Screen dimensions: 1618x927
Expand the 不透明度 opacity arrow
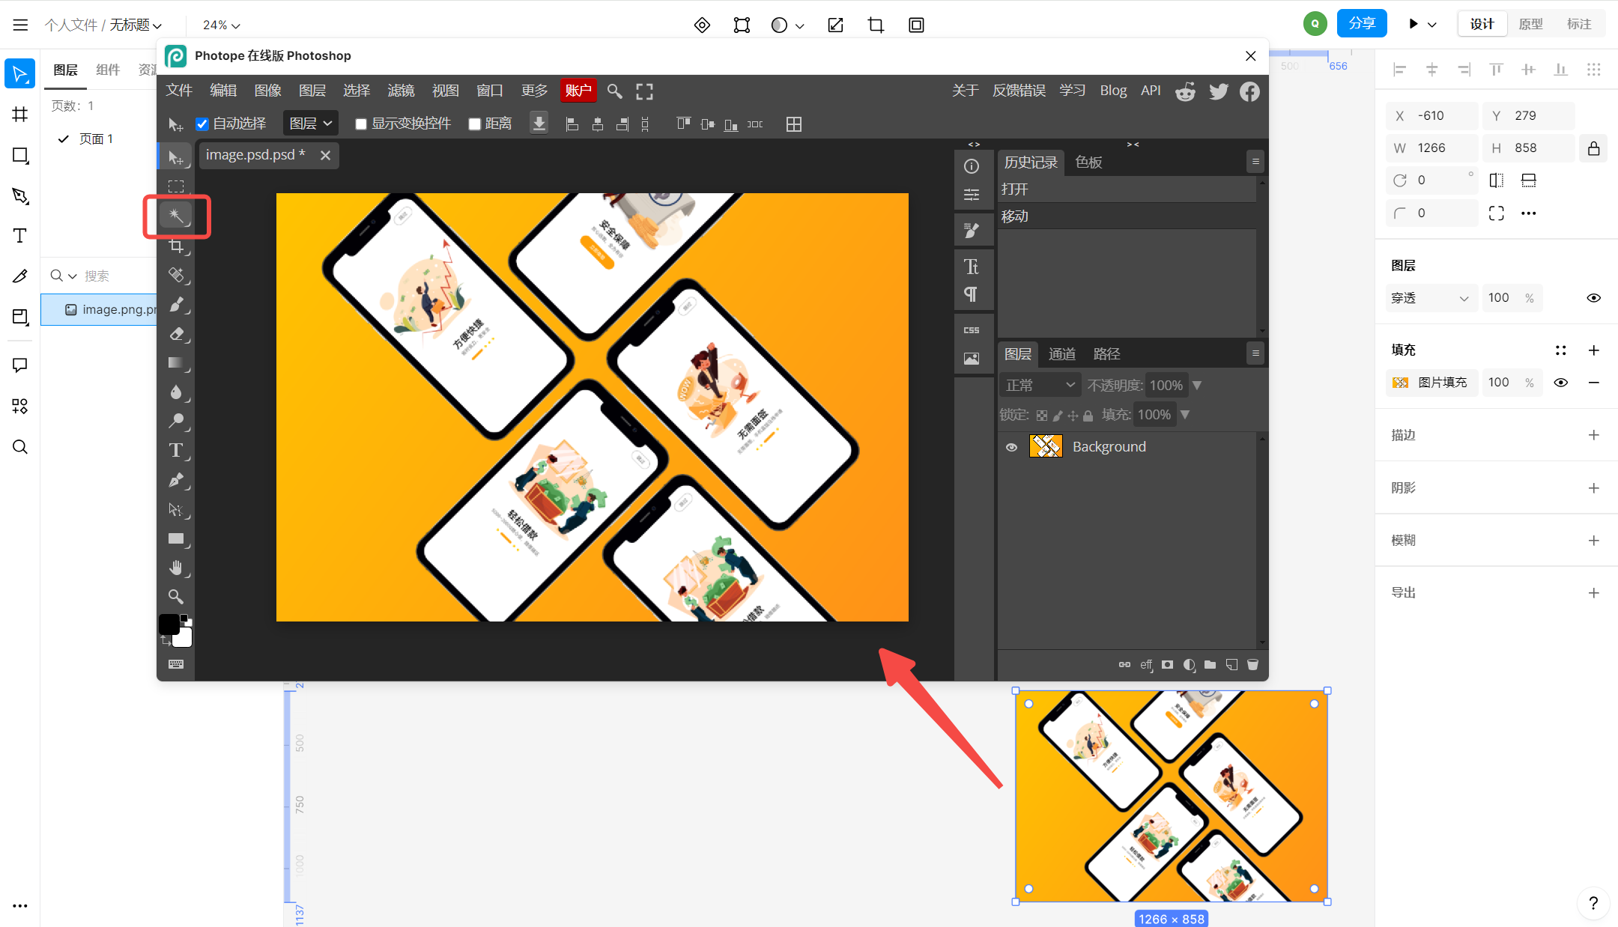point(1197,386)
